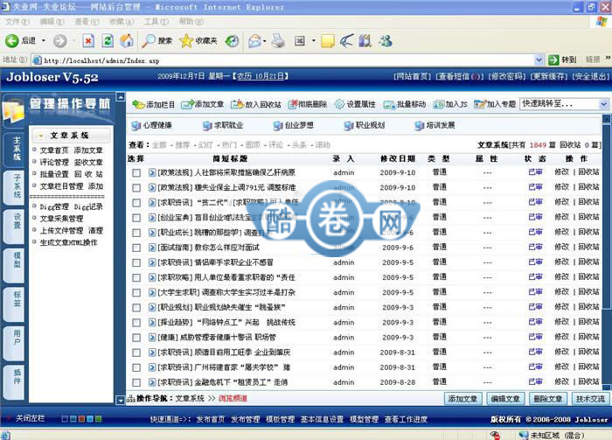612x440 pixels.
Task: Click the article list vertical scrollbar
Action: coord(606,254)
